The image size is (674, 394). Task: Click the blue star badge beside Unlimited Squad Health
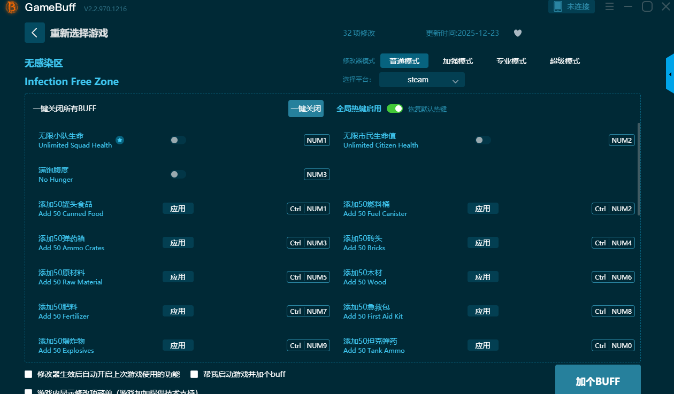tap(120, 140)
